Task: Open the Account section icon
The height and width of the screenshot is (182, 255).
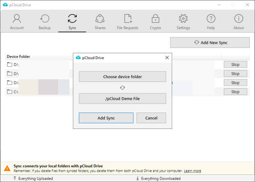Action: (x=17, y=19)
